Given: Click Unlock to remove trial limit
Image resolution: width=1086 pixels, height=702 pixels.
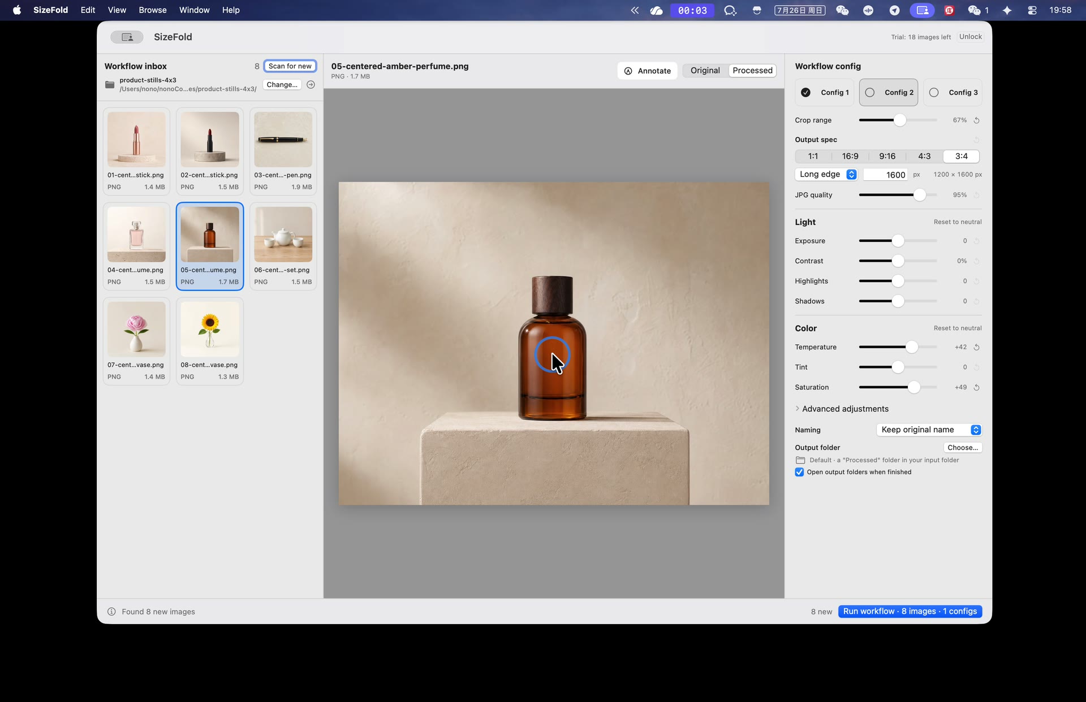Looking at the screenshot, I should click(x=970, y=37).
